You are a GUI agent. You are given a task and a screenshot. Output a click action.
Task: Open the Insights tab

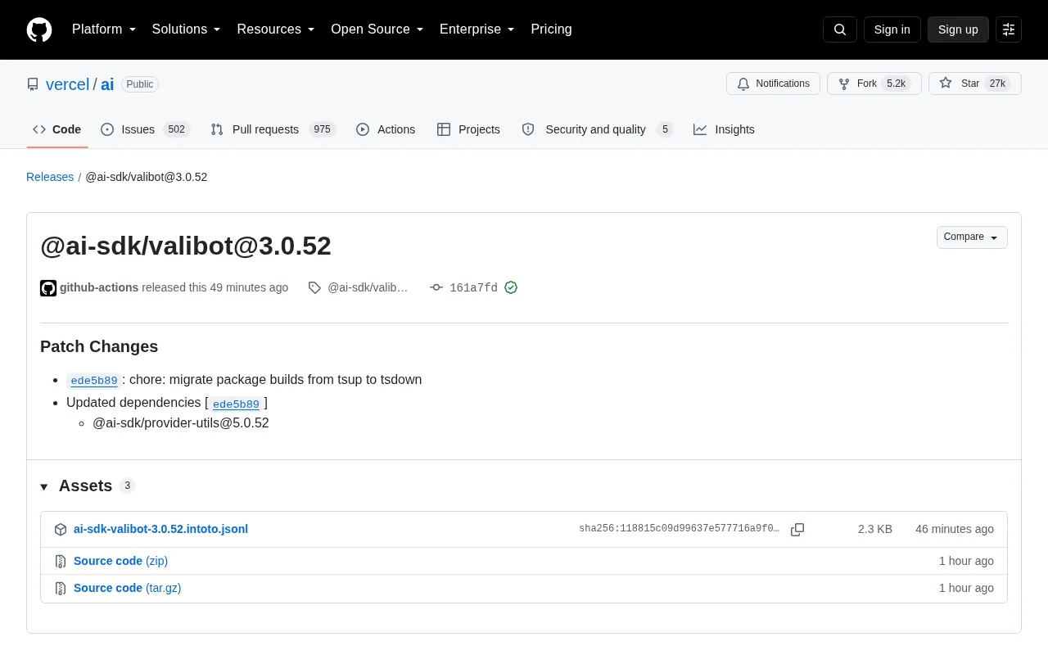pyautogui.click(x=724, y=129)
